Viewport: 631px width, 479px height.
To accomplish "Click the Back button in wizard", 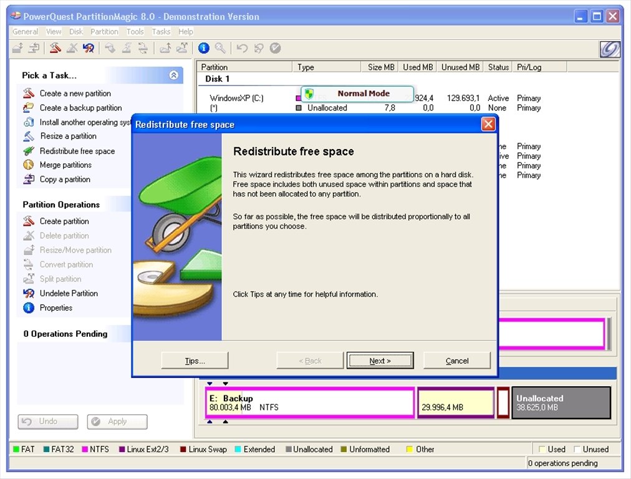I will click(x=310, y=360).
